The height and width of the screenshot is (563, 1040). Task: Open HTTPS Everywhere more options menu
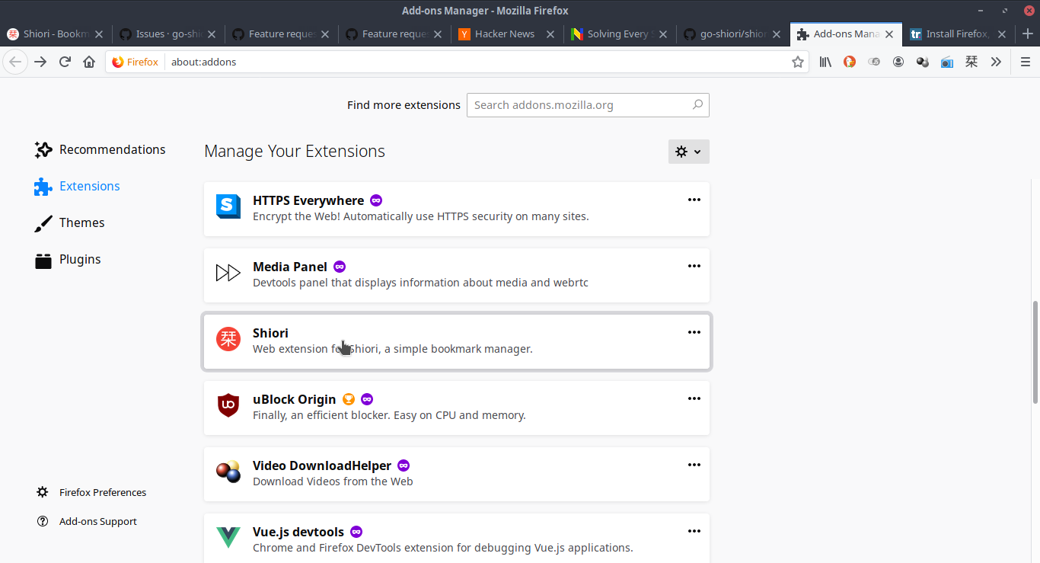[694, 200]
